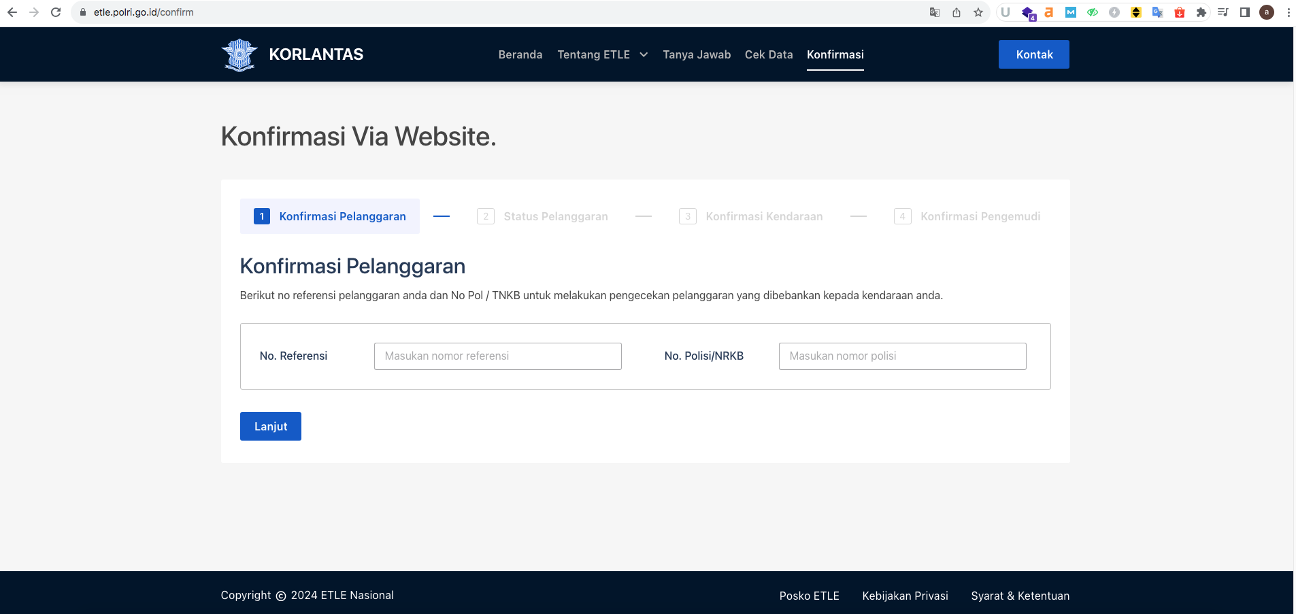The height and width of the screenshot is (614, 1296).
Task: Click the red shopping bag extension icon
Action: 1180,12
